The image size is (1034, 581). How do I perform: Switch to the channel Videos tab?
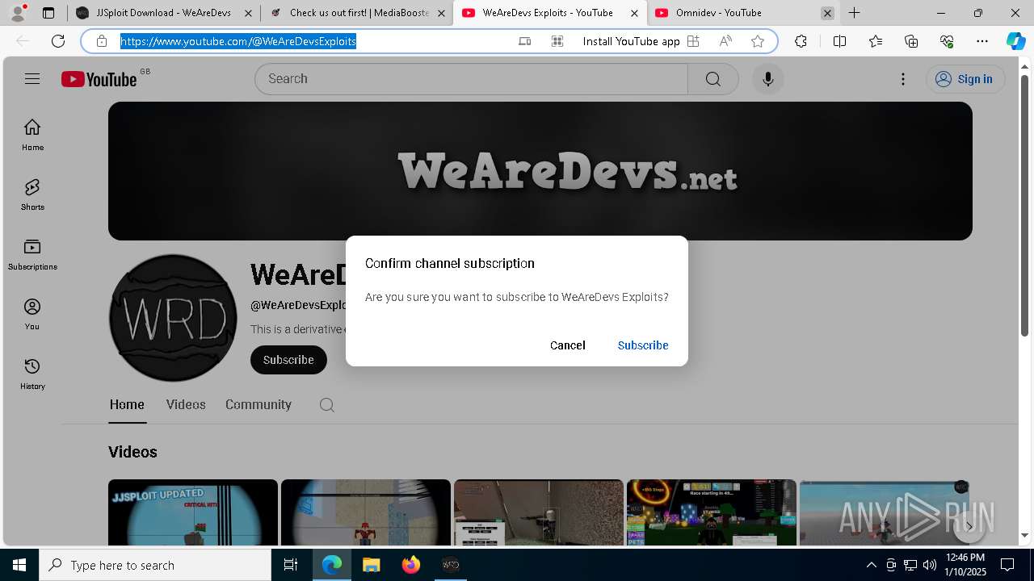[186, 404]
